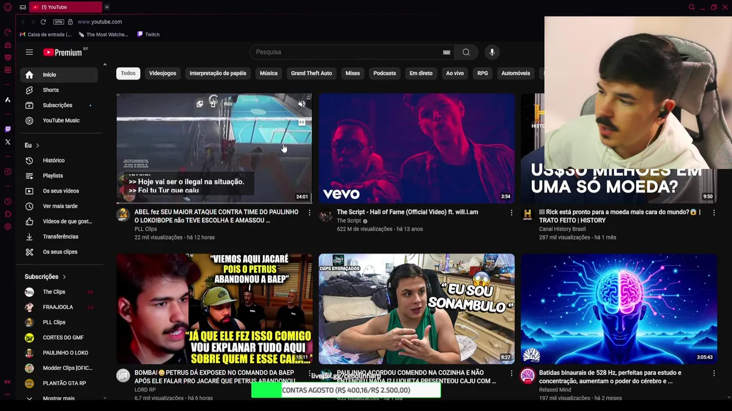Open Shorts in the YouTube sidebar
Screen dimensions: 732x411
pyautogui.click(x=59, y=90)
